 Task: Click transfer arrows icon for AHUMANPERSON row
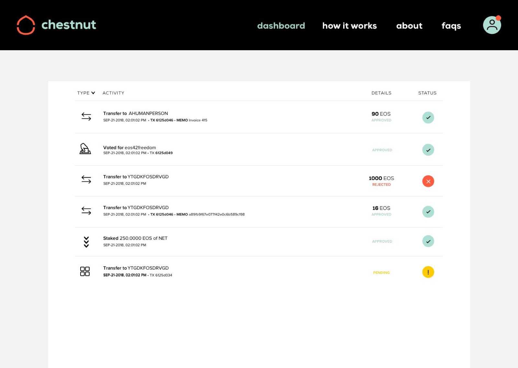tap(86, 117)
